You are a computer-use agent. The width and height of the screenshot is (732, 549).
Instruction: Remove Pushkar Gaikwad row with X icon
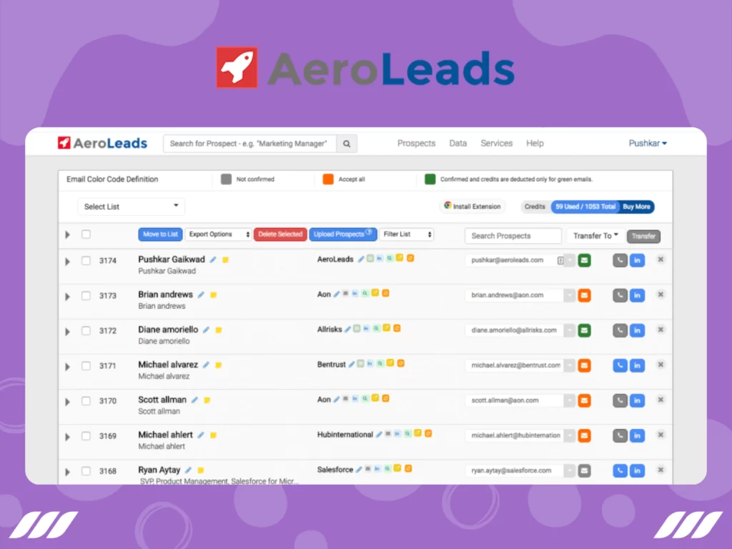661,259
